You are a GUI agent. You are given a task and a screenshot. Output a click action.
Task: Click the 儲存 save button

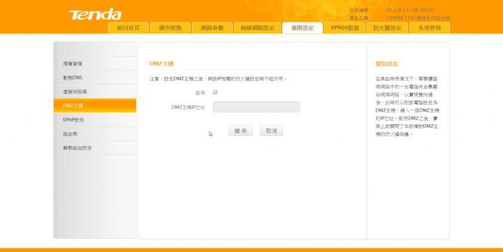[240, 131]
